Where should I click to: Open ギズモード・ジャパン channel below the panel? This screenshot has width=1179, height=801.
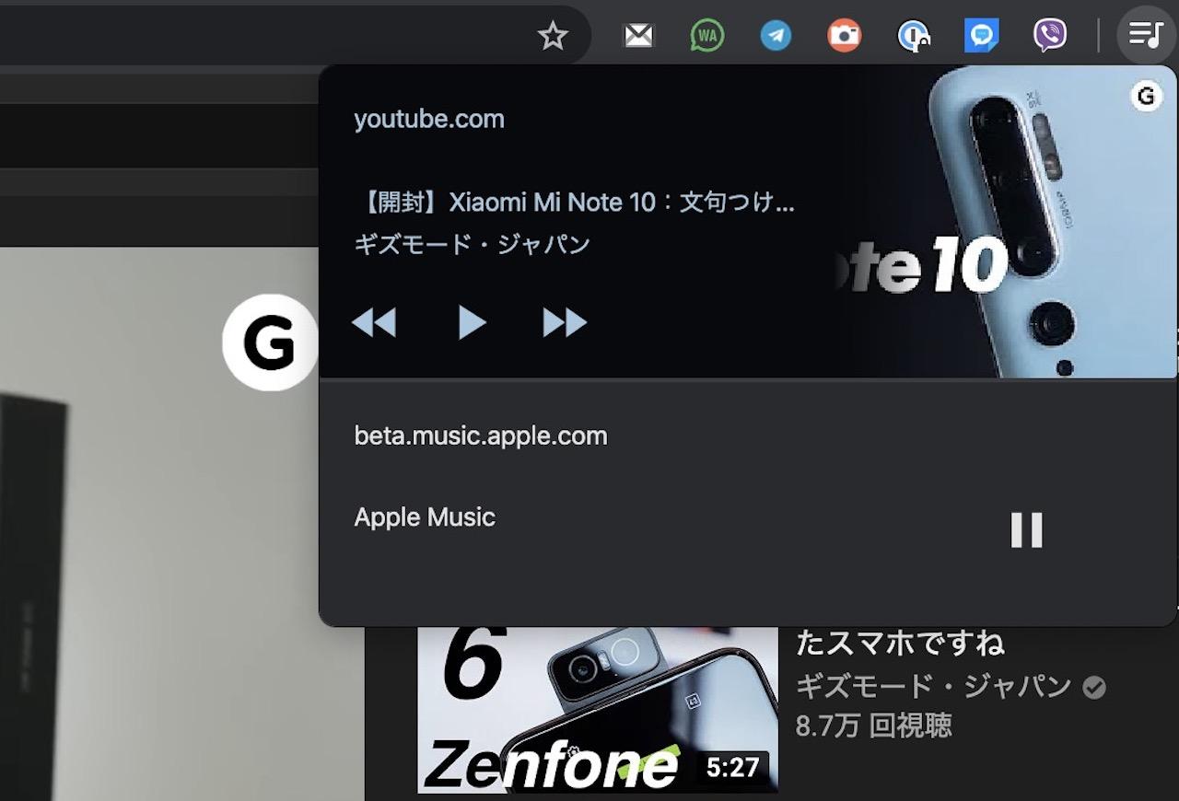[x=933, y=687]
